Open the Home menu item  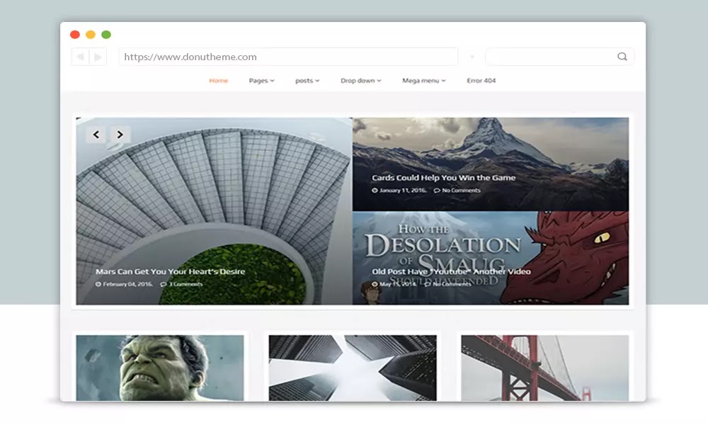coord(219,81)
